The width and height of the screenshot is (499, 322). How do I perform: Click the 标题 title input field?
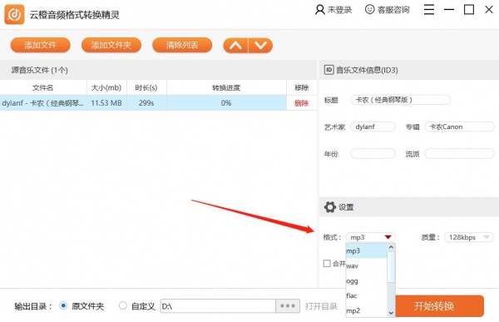click(x=400, y=100)
